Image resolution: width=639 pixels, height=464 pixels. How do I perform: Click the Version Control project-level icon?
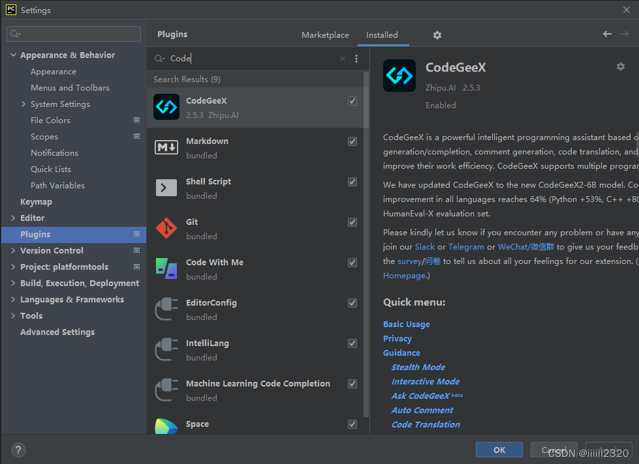[x=136, y=250]
